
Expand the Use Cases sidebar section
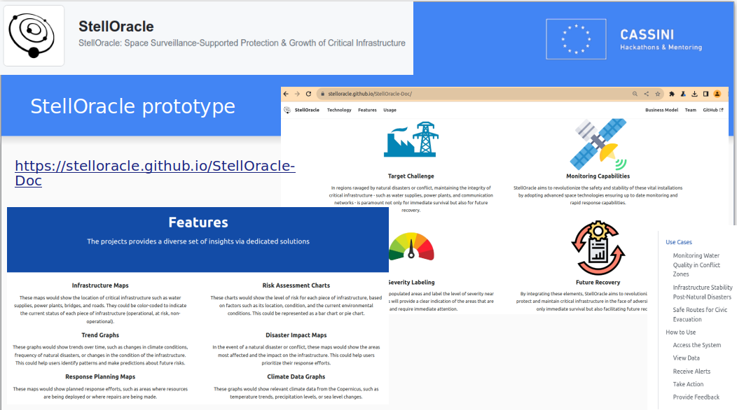[x=678, y=242]
